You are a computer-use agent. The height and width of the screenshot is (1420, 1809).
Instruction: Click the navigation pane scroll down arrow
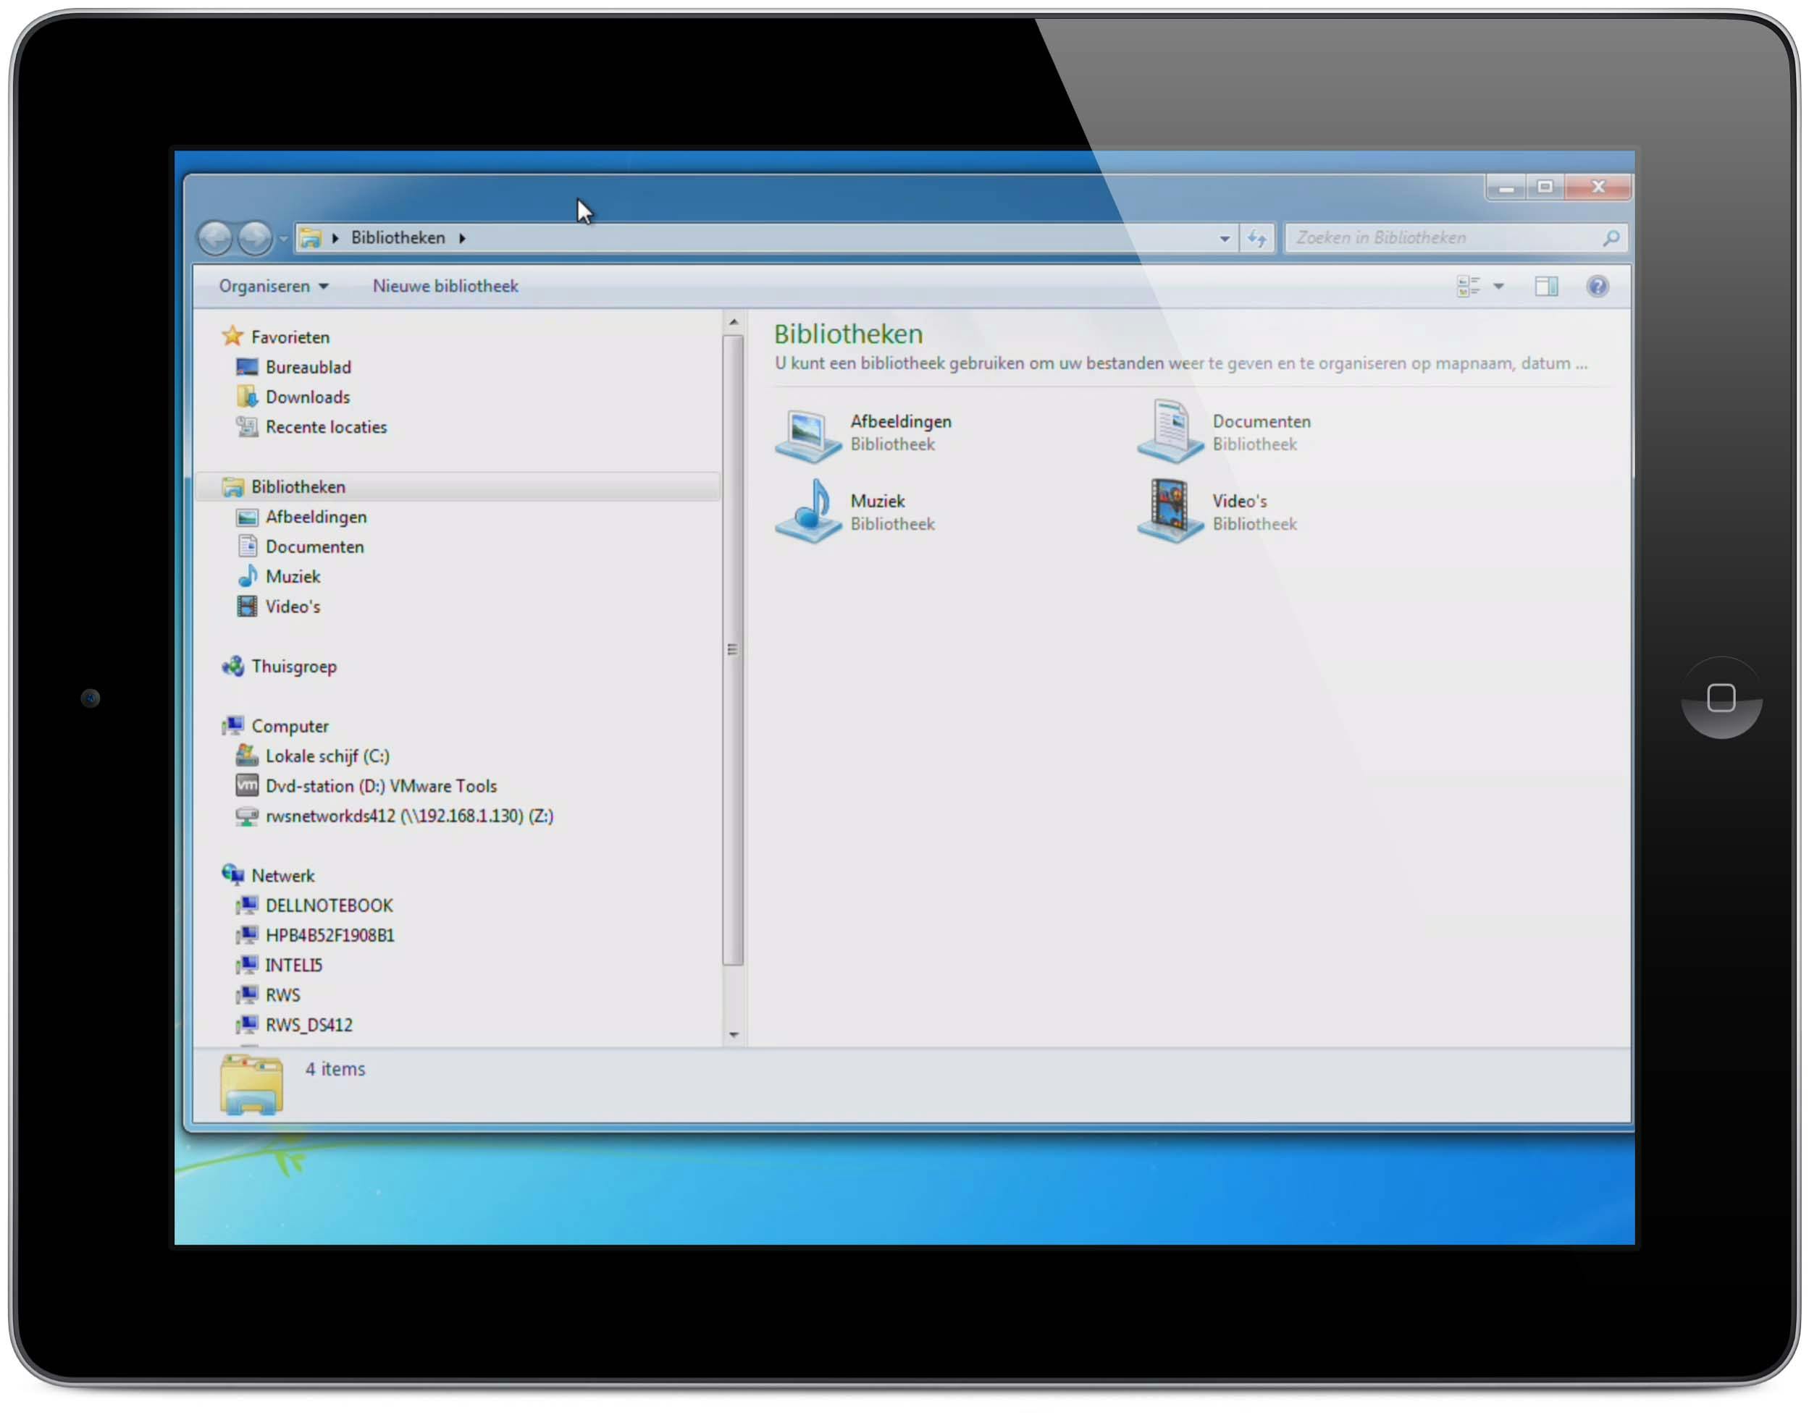point(734,1035)
